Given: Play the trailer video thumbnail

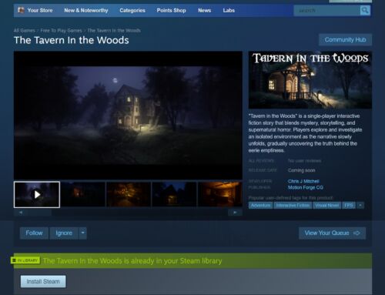Looking at the screenshot, I should coord(37,194).
